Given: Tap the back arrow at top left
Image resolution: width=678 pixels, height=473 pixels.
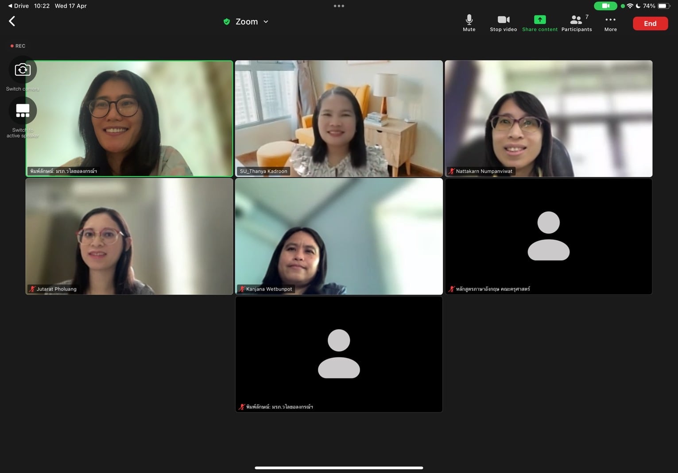Looking at the screenshot, I should pos(12,21).
